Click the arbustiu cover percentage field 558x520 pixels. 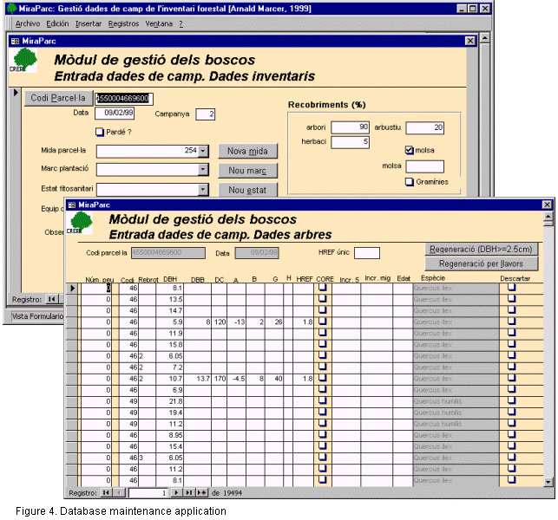click(425, 127)
